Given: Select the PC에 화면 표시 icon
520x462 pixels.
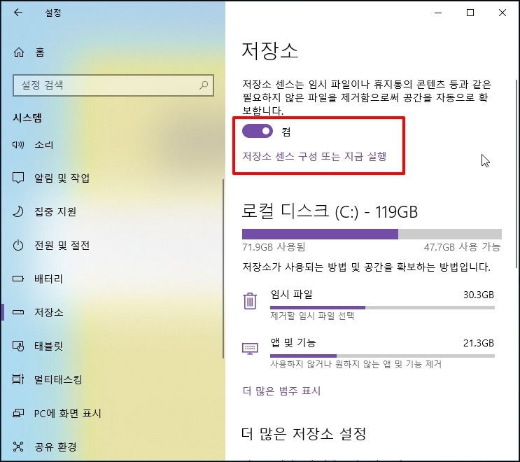Looking at the screenshot, I should 18,413.
